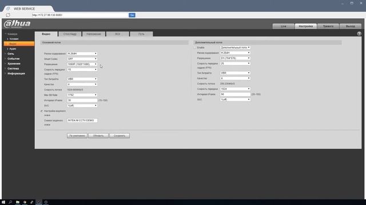This screenshot has width=366, height=205.
Task: Open the sub stream selection dropdown
Action: 235,48
